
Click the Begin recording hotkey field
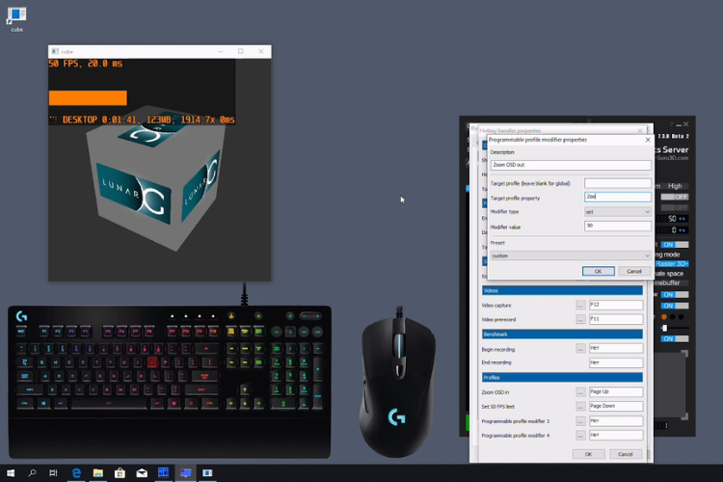[x=616, y=348]
